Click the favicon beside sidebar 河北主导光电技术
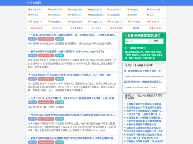The height and width of the screenshot is (144, 193). coord(125,111)
